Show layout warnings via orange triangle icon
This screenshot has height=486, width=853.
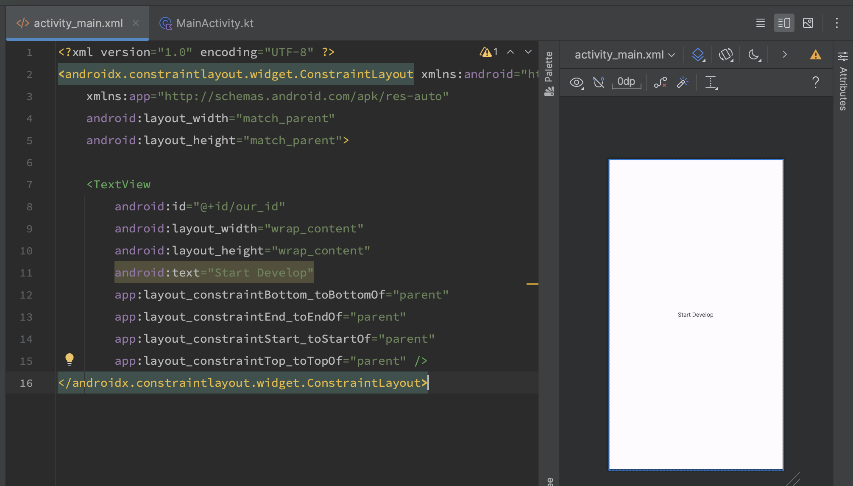click(816, 55)
